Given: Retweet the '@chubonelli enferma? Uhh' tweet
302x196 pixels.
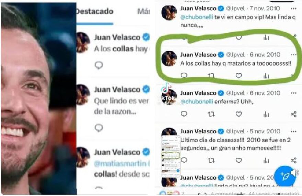Looking at the screenshot, I should (211, 114).
